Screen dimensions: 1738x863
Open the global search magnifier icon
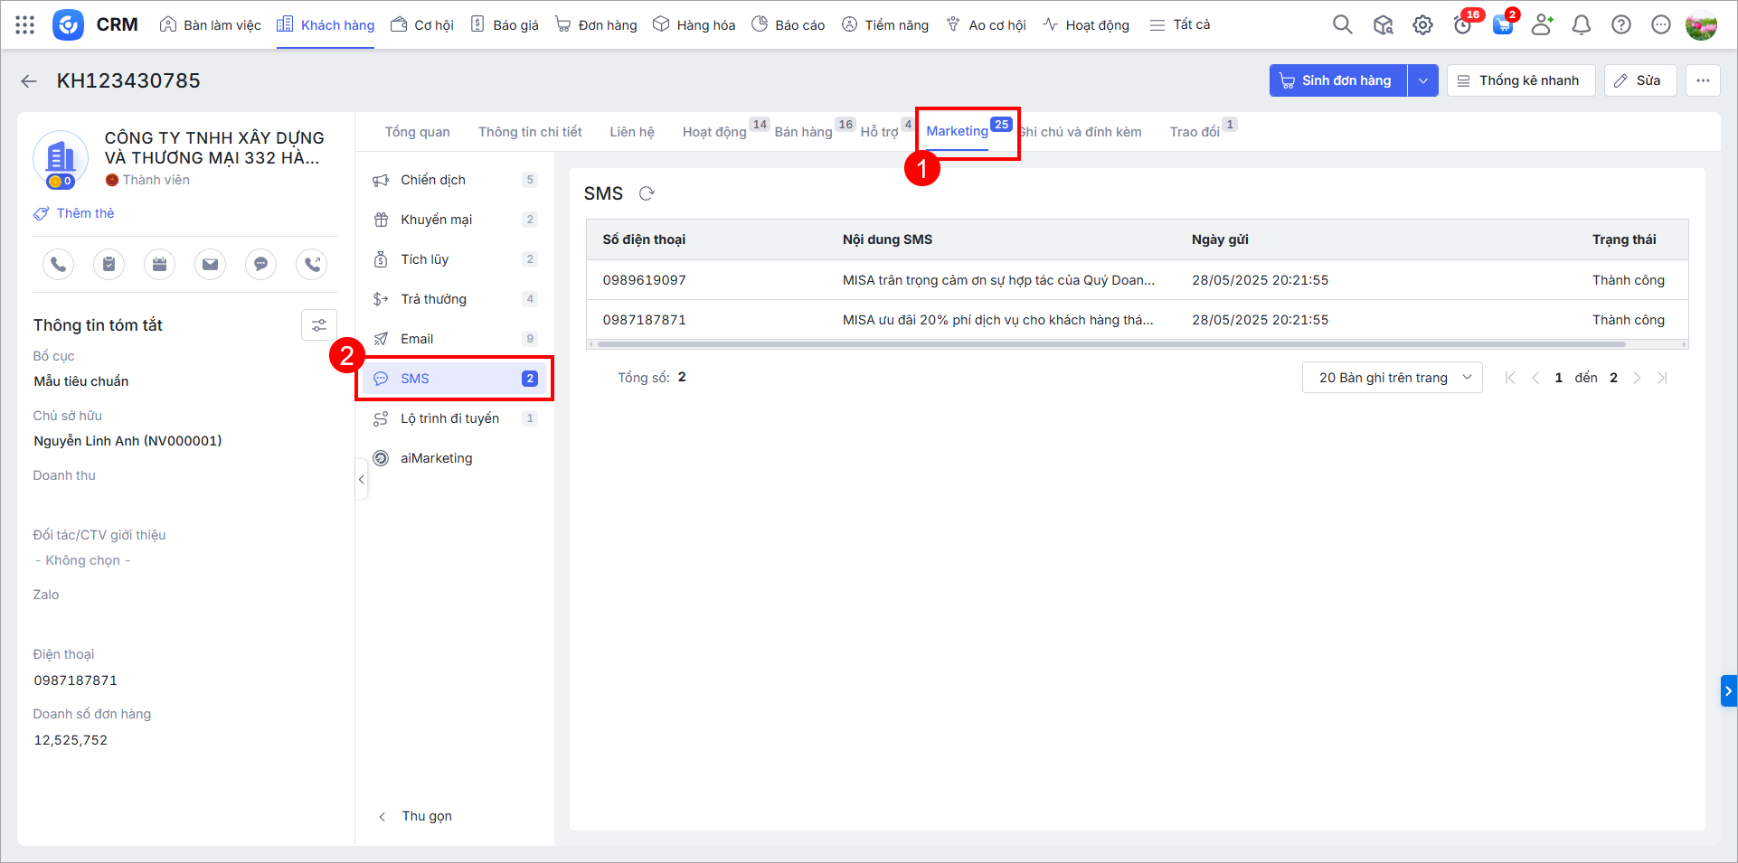(x=1342, y=25)
